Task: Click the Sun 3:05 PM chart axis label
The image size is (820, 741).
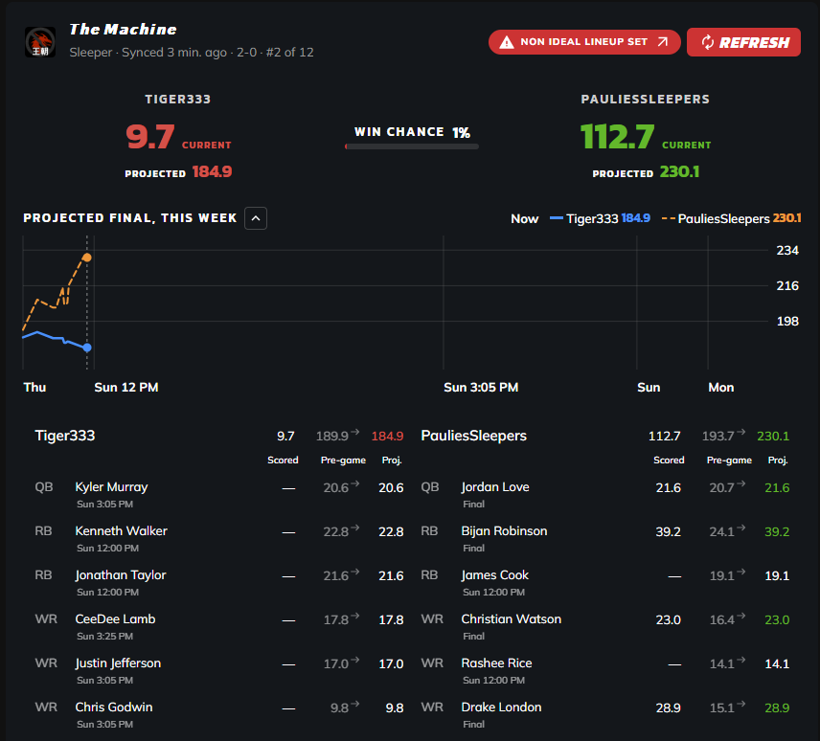Action: tap(481, 387)
